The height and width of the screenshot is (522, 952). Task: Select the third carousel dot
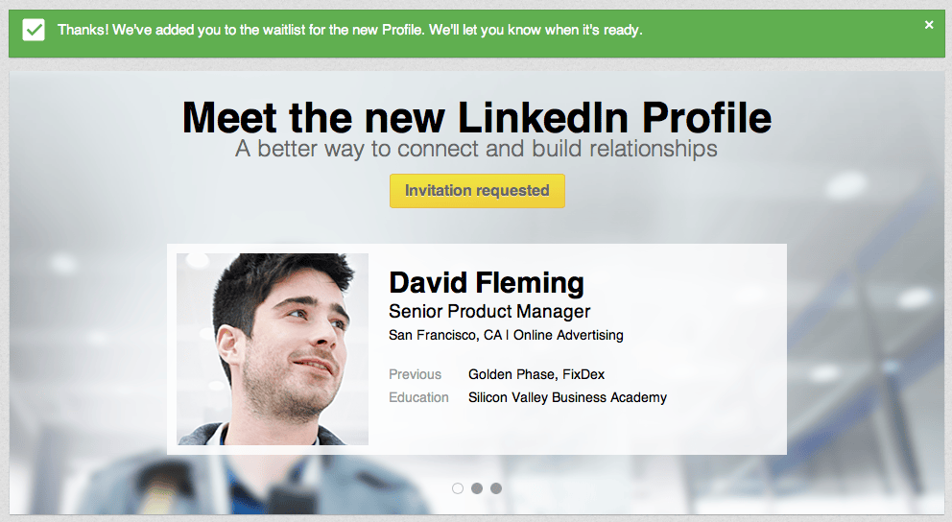[x=496, y=488]
